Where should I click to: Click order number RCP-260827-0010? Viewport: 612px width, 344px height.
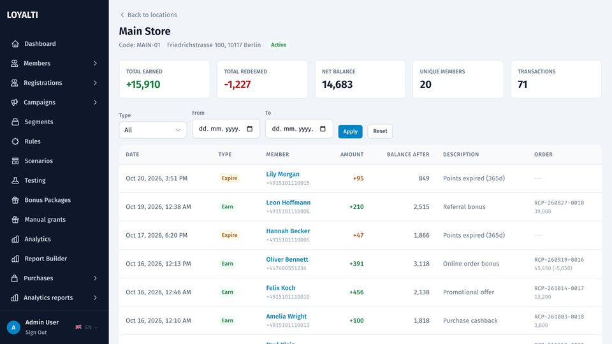coord(559,203)
